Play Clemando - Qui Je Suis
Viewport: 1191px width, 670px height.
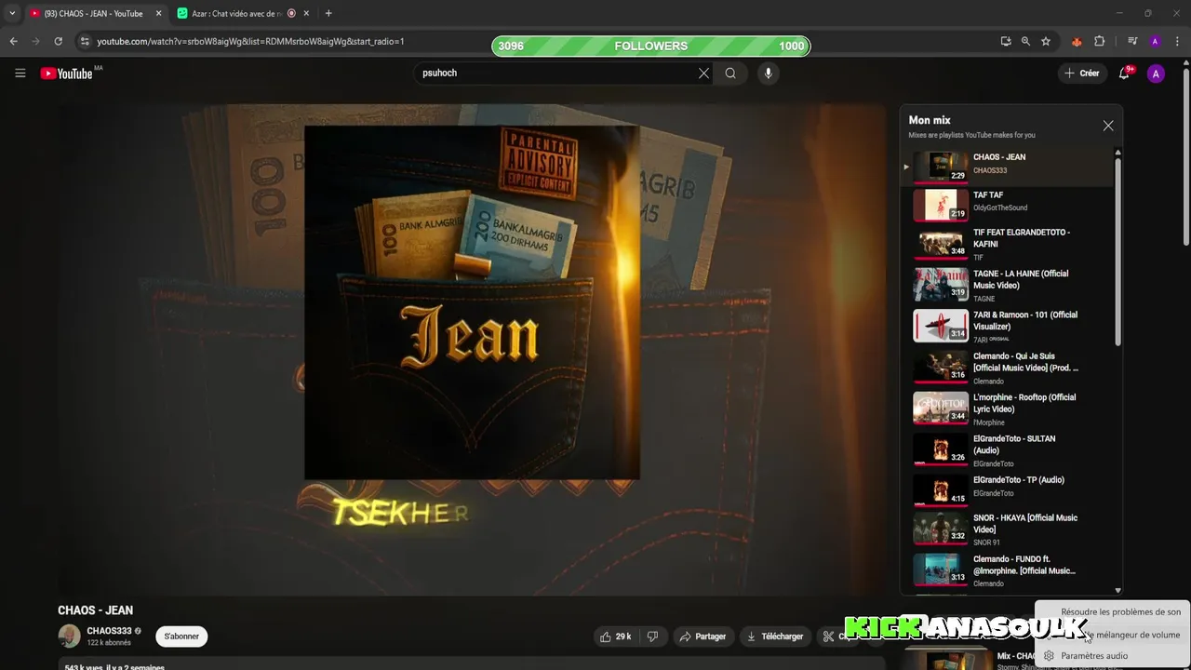click(1009, 368)
